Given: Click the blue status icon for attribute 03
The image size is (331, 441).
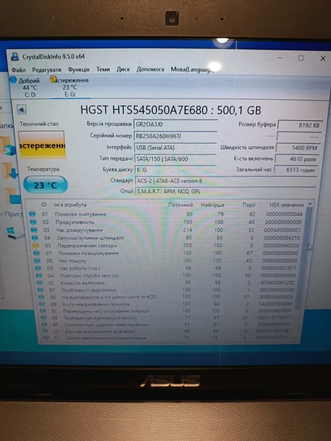Looking at the screenshot, I should point(34,230).
